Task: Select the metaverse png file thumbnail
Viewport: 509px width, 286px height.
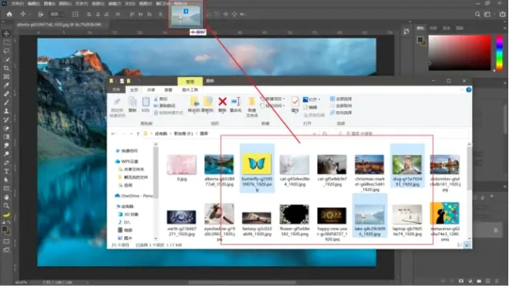Action: pos(445,214)
